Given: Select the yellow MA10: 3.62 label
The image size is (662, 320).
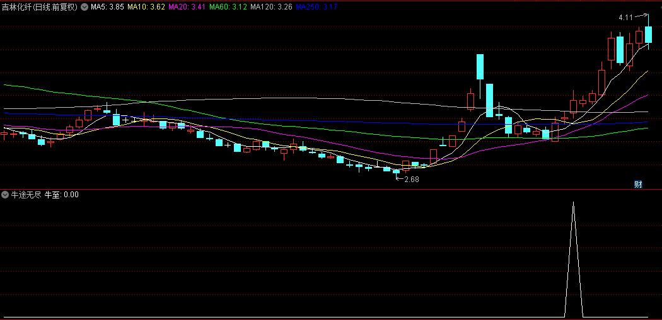Looking at the screenshot, I should (x=146, y=7).
